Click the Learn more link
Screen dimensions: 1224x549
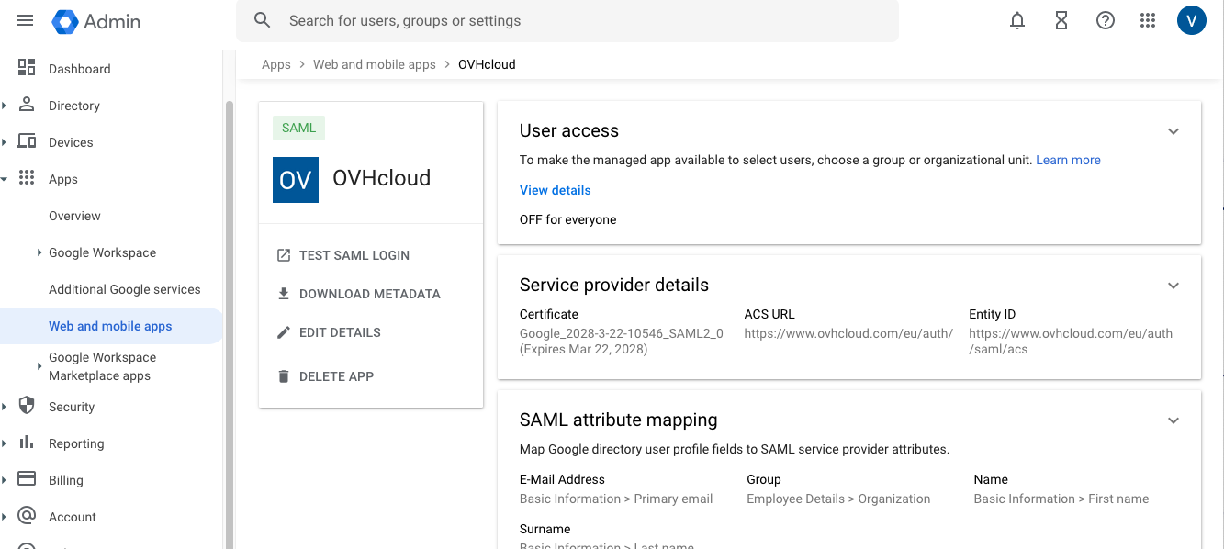[1068, 160]
